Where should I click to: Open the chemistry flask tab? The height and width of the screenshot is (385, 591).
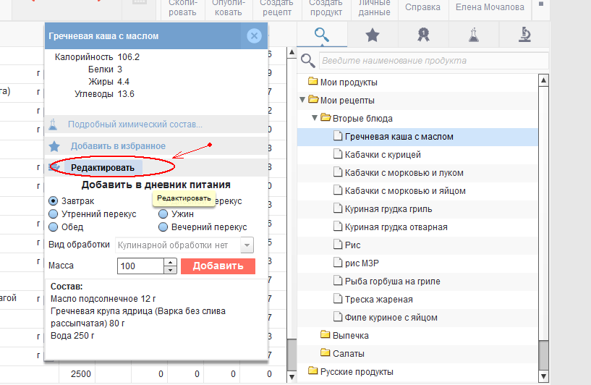click(x=473, y=35)
